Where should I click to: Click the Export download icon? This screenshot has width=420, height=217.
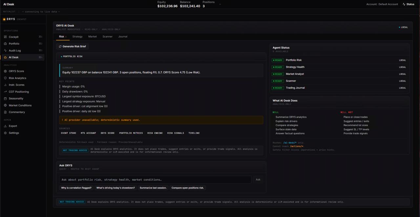(x=5, y=126)
